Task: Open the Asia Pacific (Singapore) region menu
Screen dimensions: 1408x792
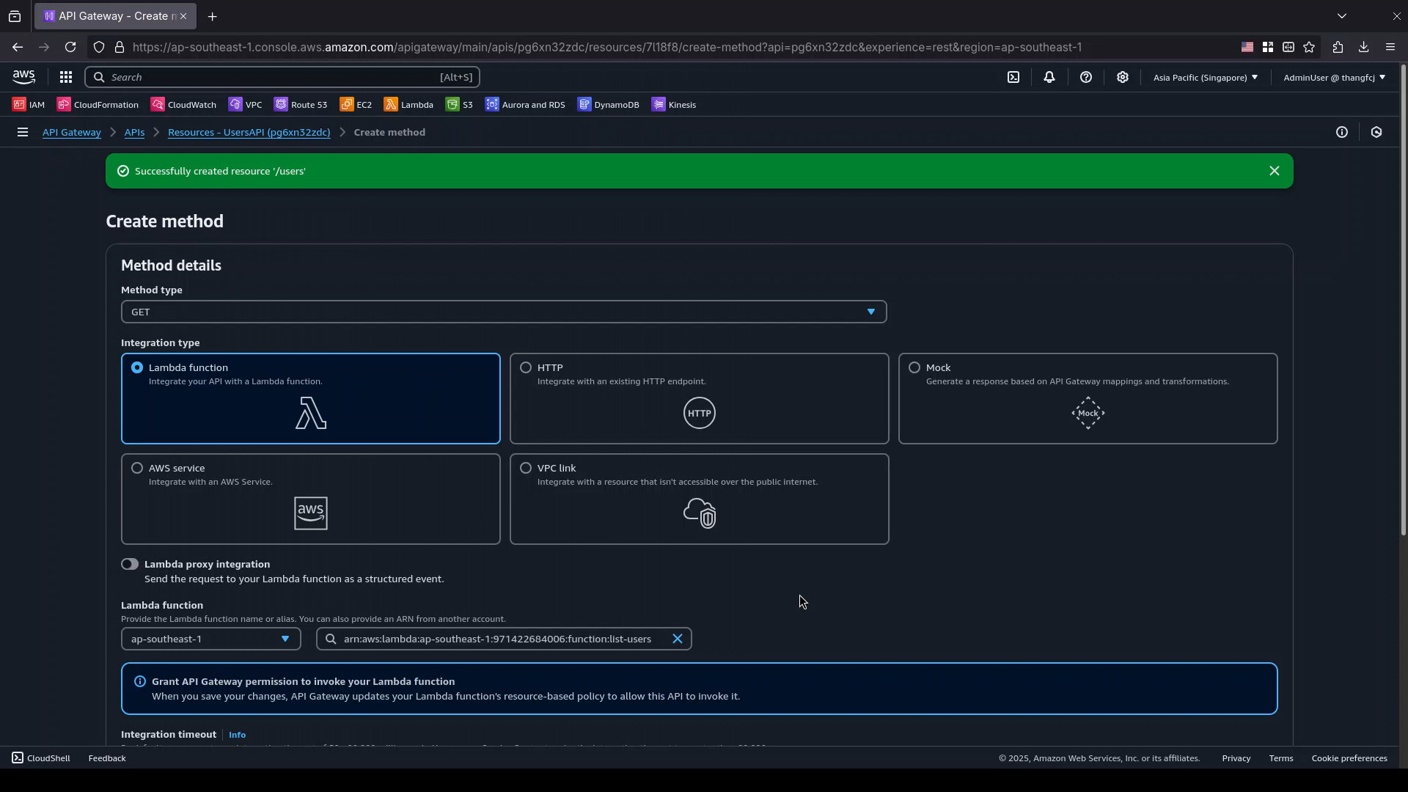Action: 1206,77
